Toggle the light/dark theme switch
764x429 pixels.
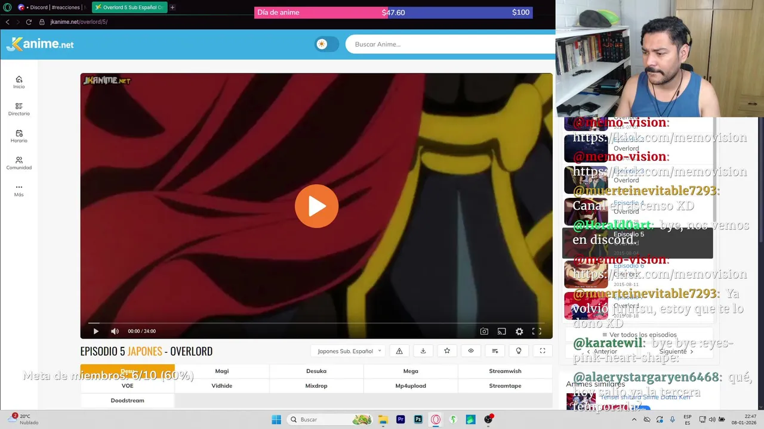coord(327,44)
